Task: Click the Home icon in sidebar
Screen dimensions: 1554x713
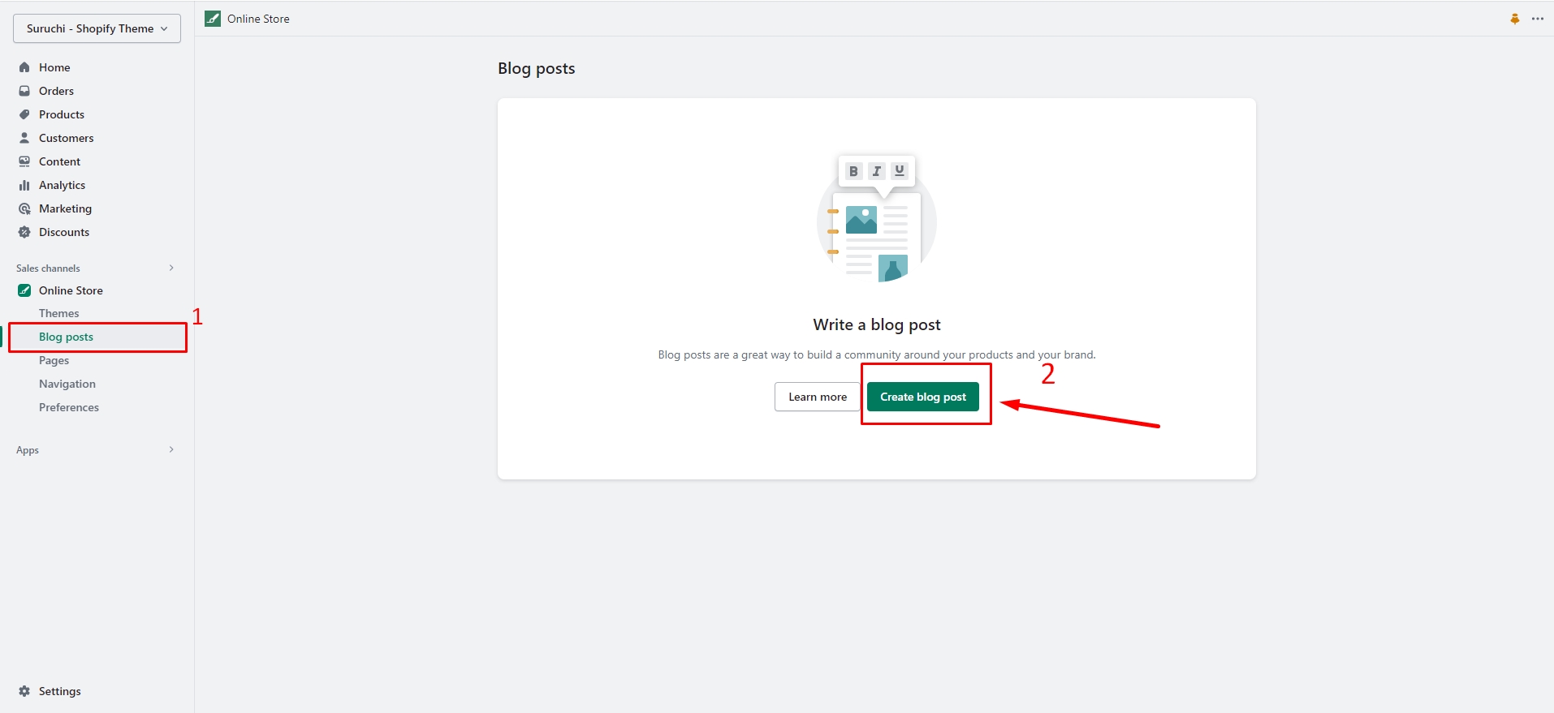Action: point(24,67)
